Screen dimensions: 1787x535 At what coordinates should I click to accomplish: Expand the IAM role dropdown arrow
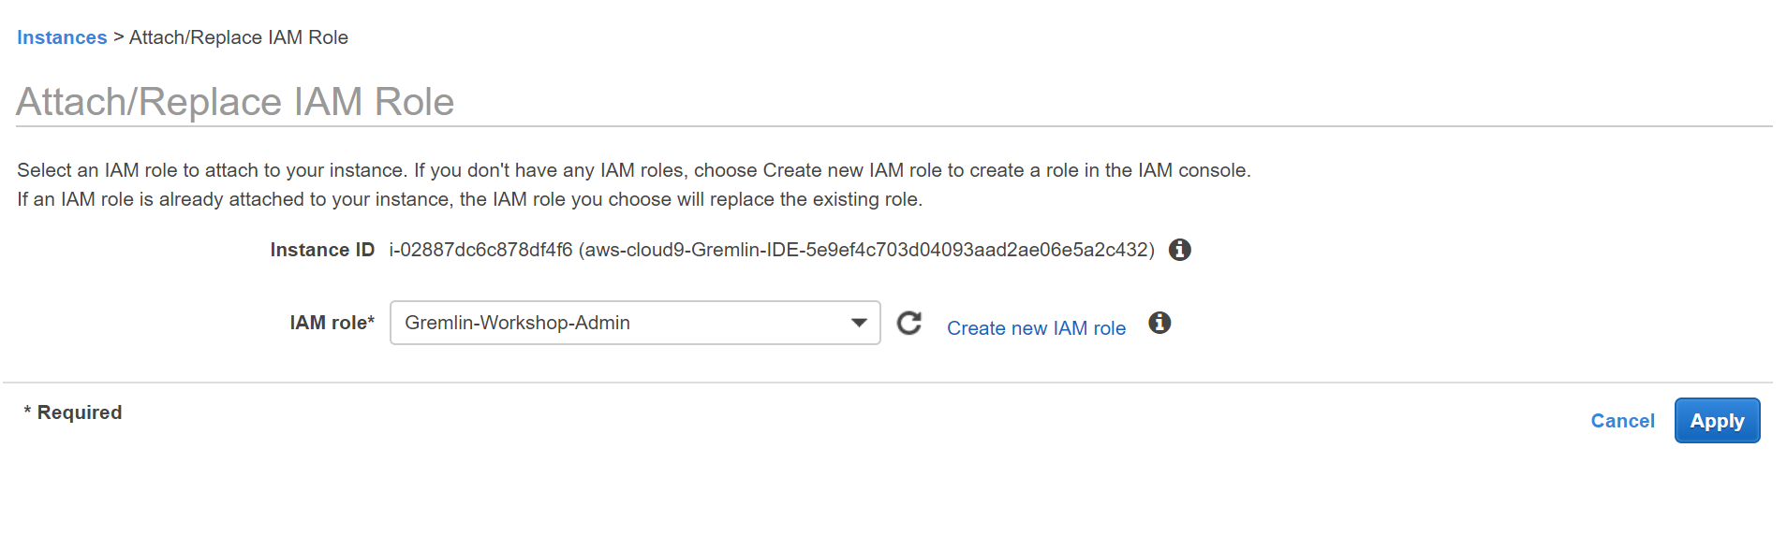click(x=859, y=323)
